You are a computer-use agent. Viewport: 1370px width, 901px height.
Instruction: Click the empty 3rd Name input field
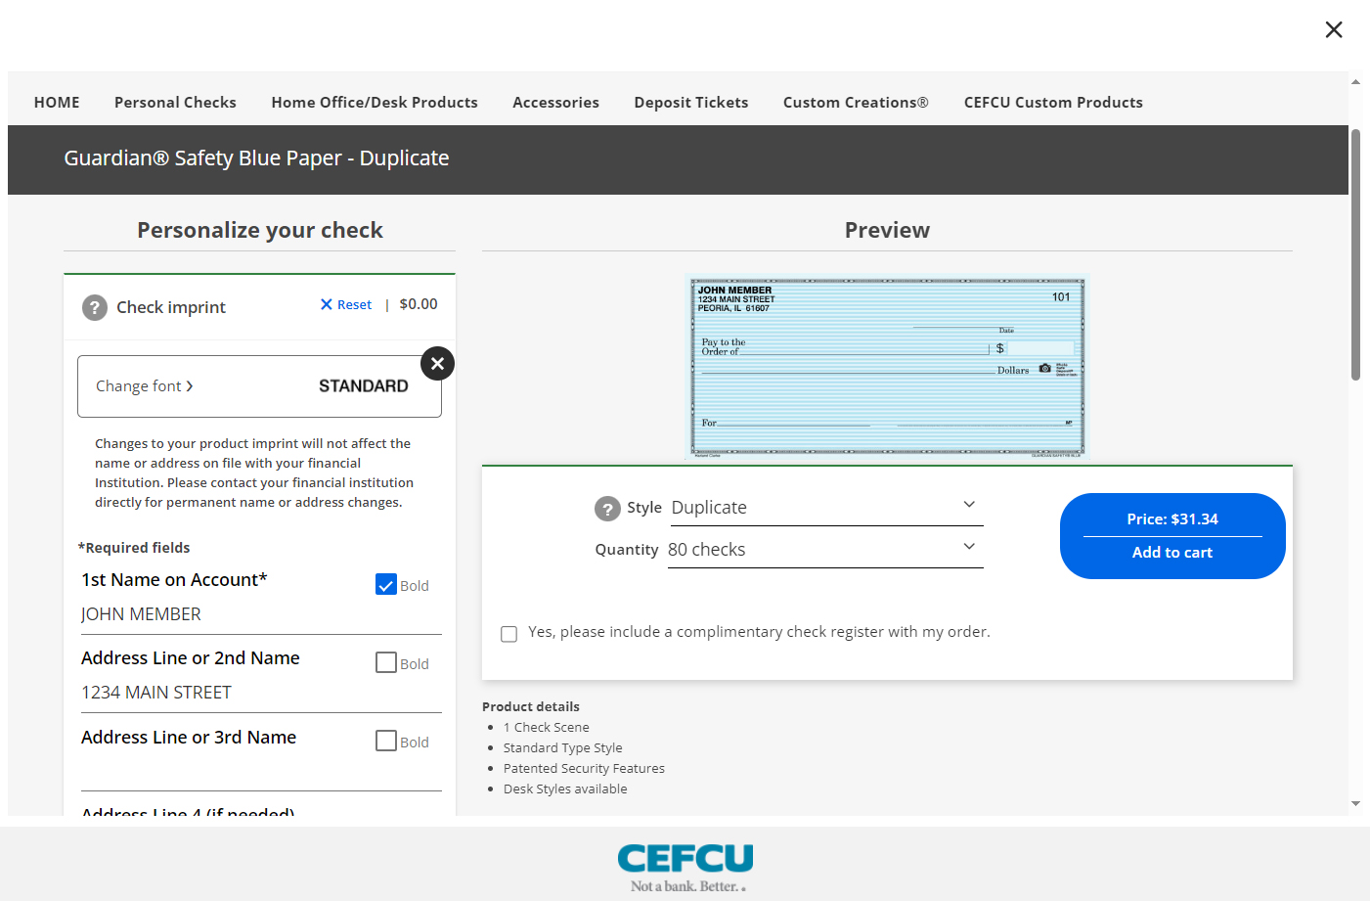pos(261,771)
